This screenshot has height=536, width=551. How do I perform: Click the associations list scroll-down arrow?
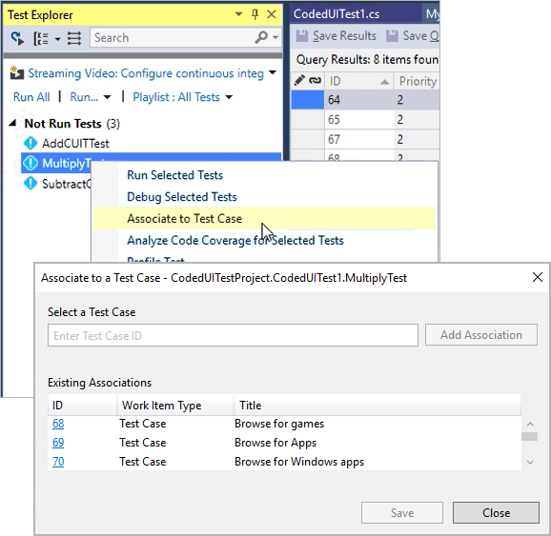point(530,463)
